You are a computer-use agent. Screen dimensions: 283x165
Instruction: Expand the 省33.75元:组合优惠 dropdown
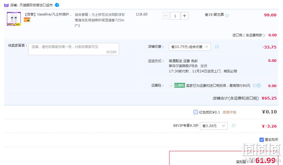[190, 47]
